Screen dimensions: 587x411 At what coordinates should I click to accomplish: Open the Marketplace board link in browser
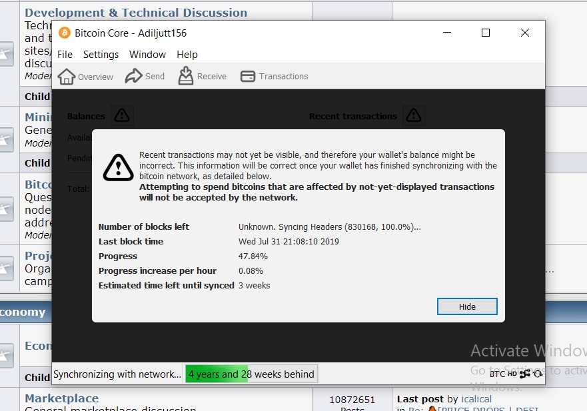point(62,398)
